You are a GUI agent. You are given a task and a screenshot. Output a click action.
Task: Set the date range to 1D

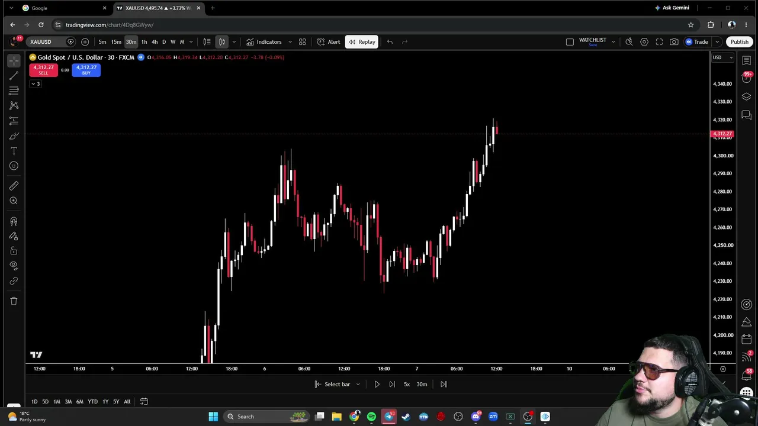coord(34,402)
